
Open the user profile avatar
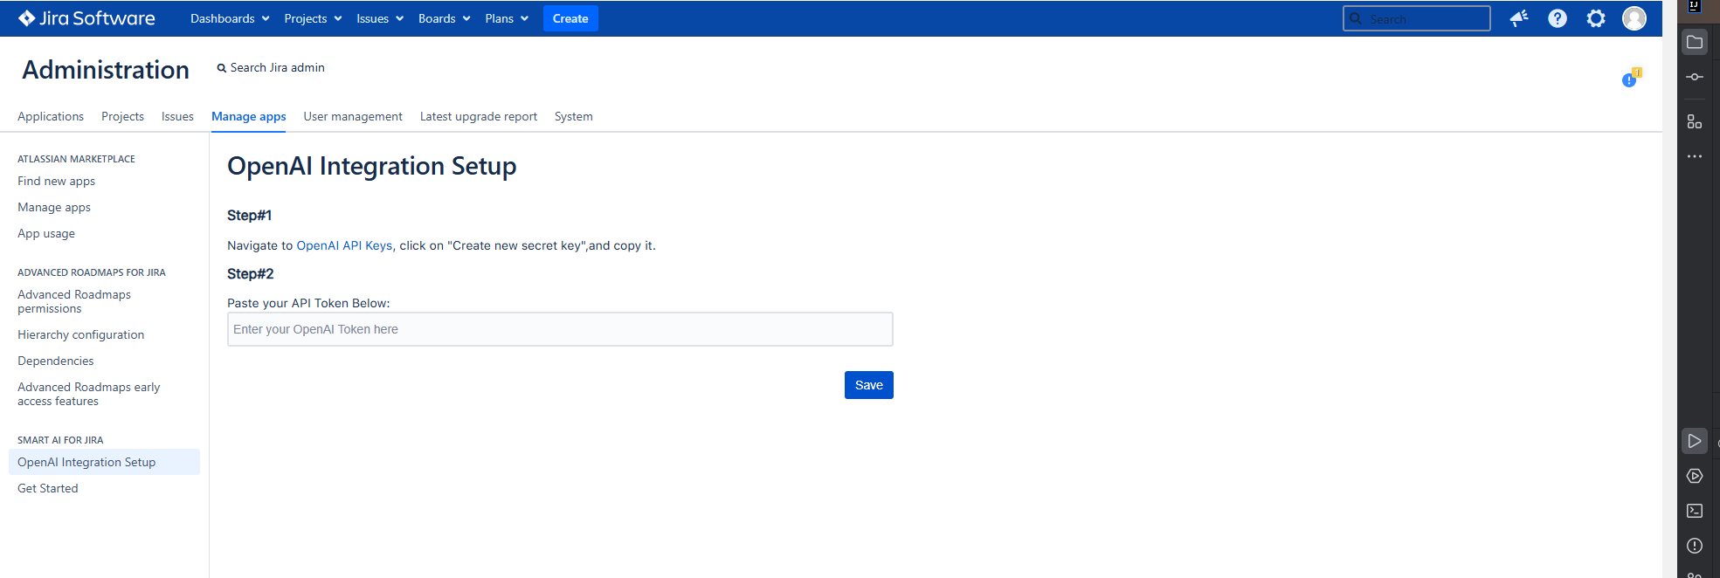point(1634,18)
